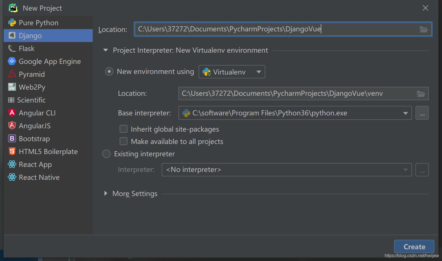Click the Pure Python icon in the sidebar

(x=12, y=23)
